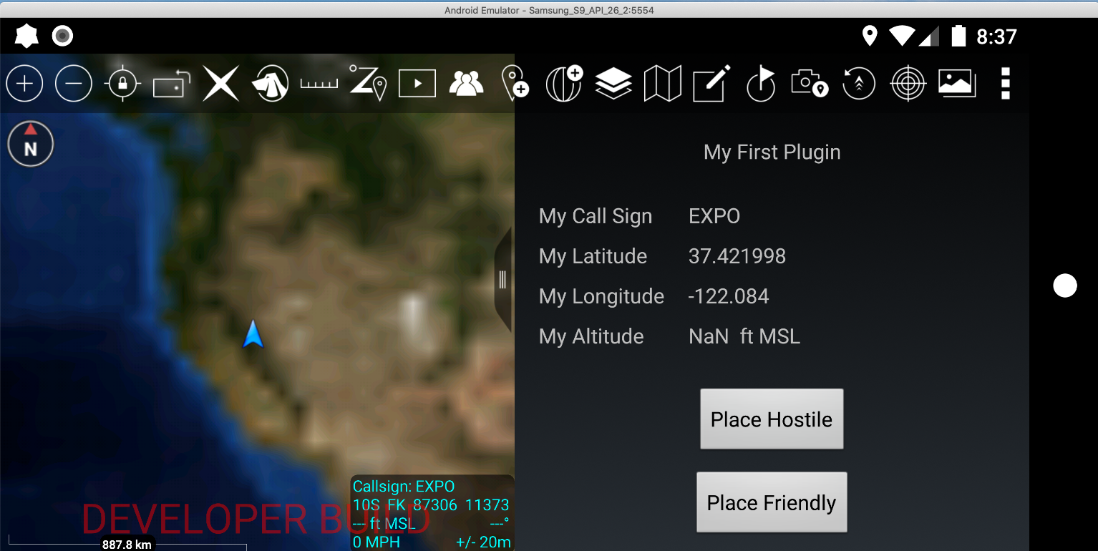
Task: Toggle screen orientation lock icon
Action: pyautogui.click(x=172, y=84)
